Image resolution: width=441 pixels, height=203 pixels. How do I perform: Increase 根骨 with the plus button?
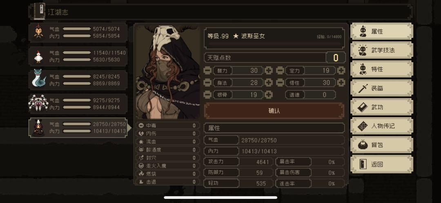point(269,94)
